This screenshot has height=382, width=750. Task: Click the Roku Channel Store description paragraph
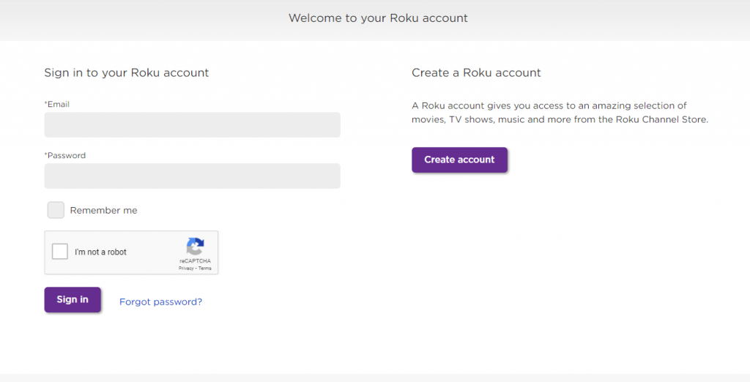[560, 113]
